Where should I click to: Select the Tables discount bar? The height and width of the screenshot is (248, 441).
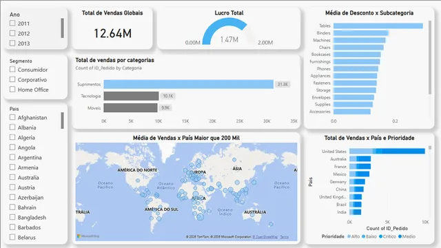pos(378,26)
